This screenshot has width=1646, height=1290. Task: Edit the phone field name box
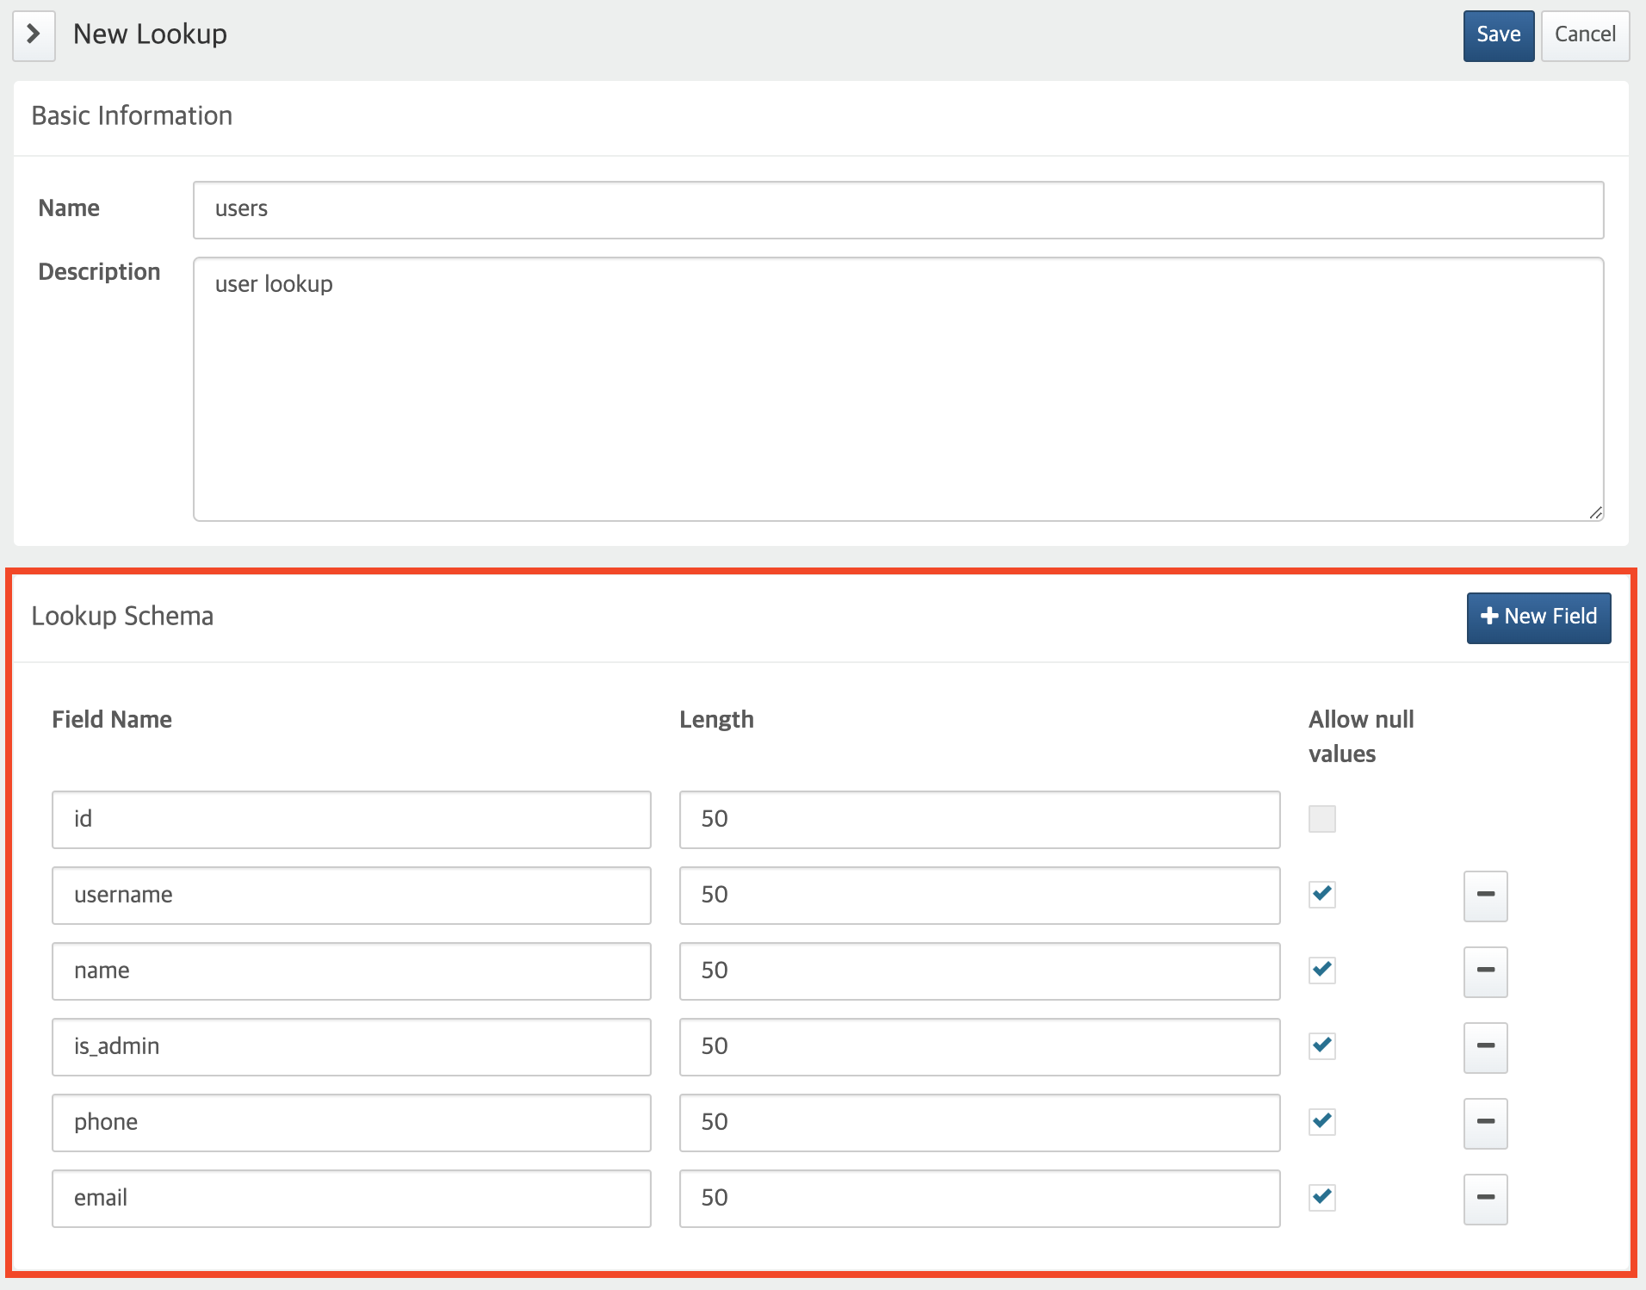(x=351, y=1123)
